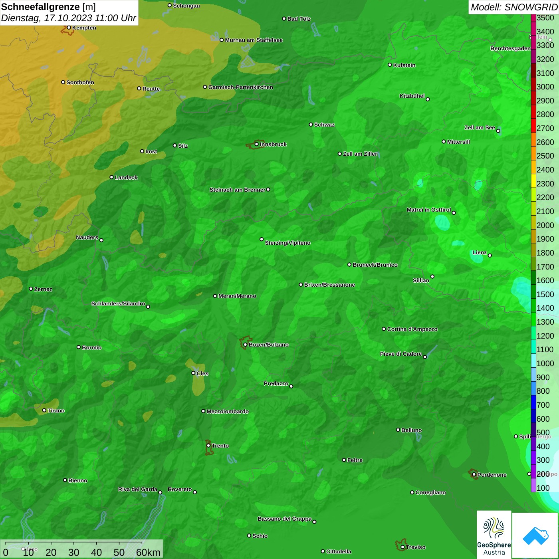Click the Kufstein city label
The width and height of the screenshot is (559, 559).
coord(404,65)
